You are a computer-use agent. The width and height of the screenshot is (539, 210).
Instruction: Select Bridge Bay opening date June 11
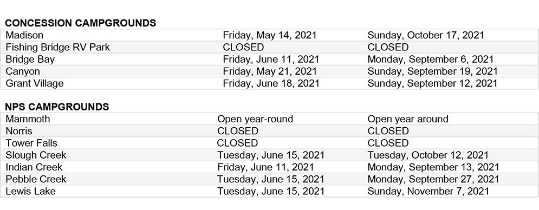(x=271, y=59)
